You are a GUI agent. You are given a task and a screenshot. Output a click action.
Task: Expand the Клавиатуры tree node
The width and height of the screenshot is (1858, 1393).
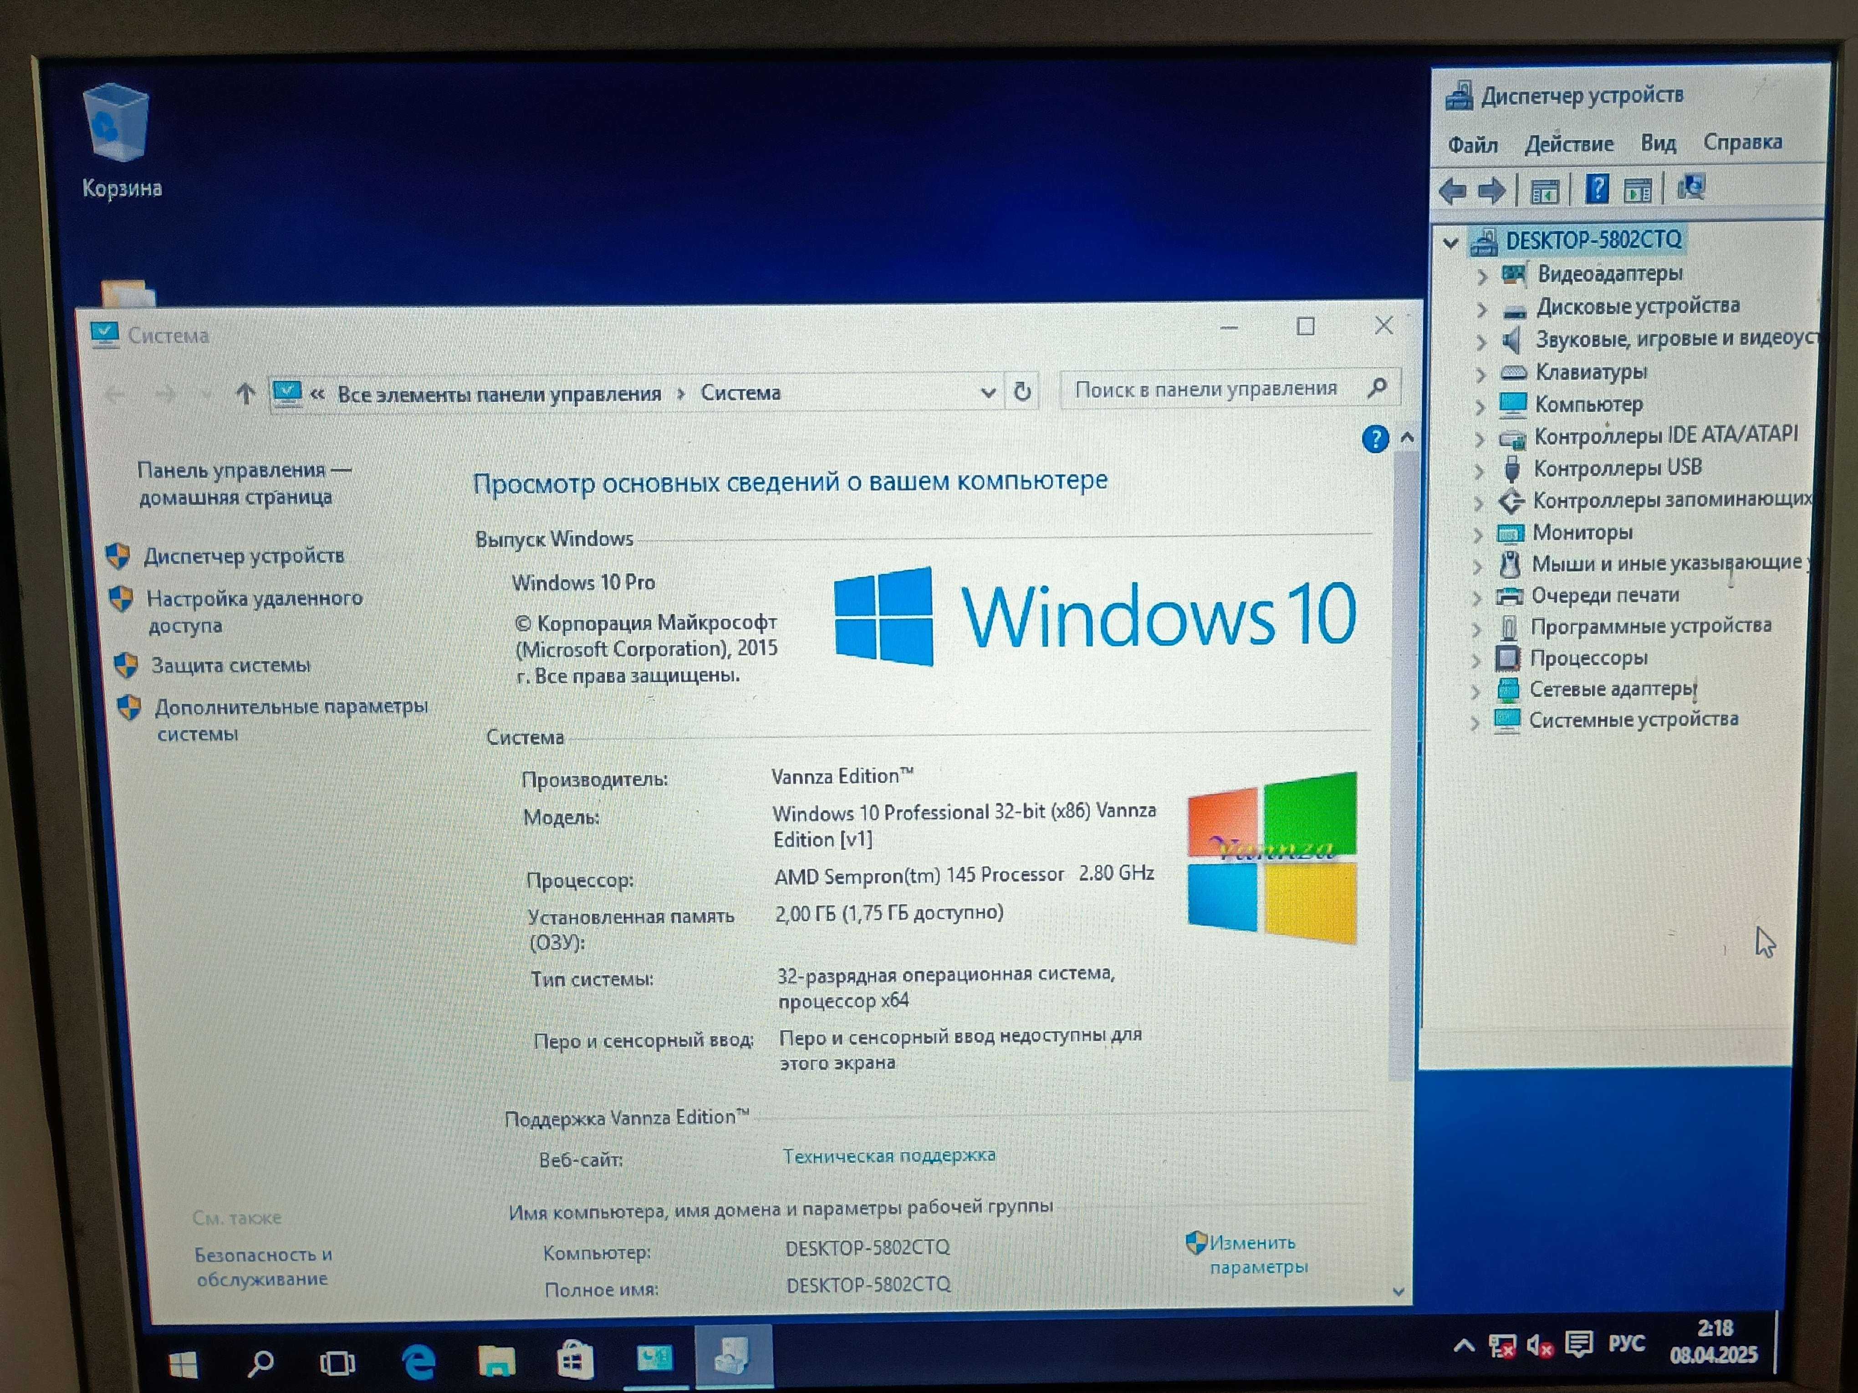(1481, 374)
